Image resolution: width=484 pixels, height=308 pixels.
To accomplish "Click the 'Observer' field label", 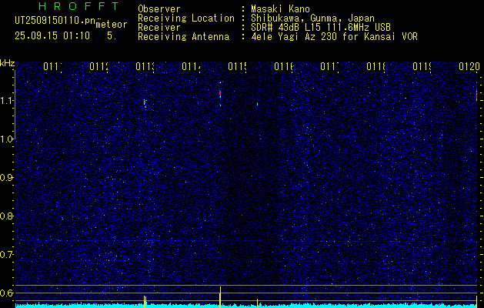I will pyautogui.click(x=159, y=9).
